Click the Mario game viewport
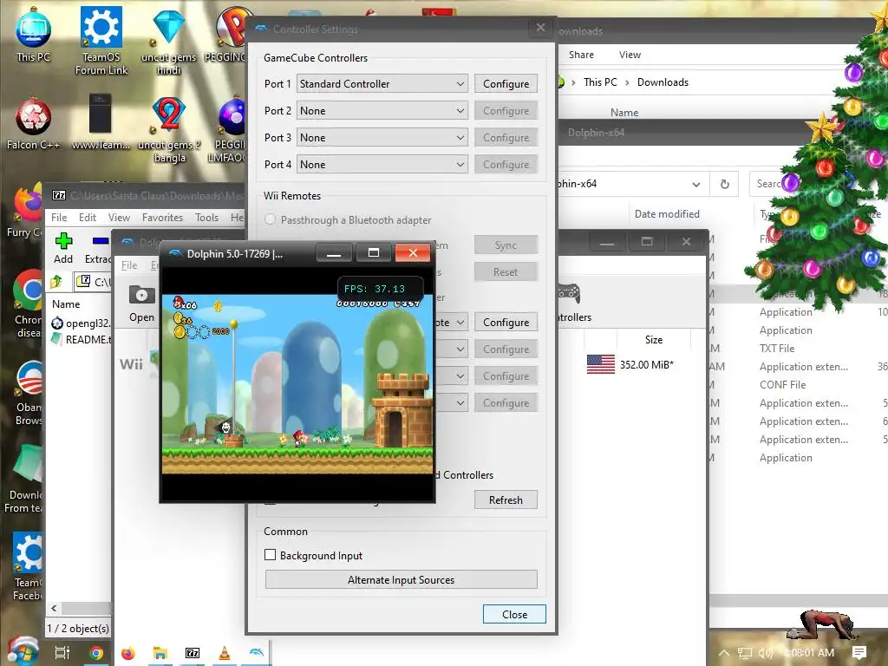Screen dimensions: 888x666 click(297, 384)
